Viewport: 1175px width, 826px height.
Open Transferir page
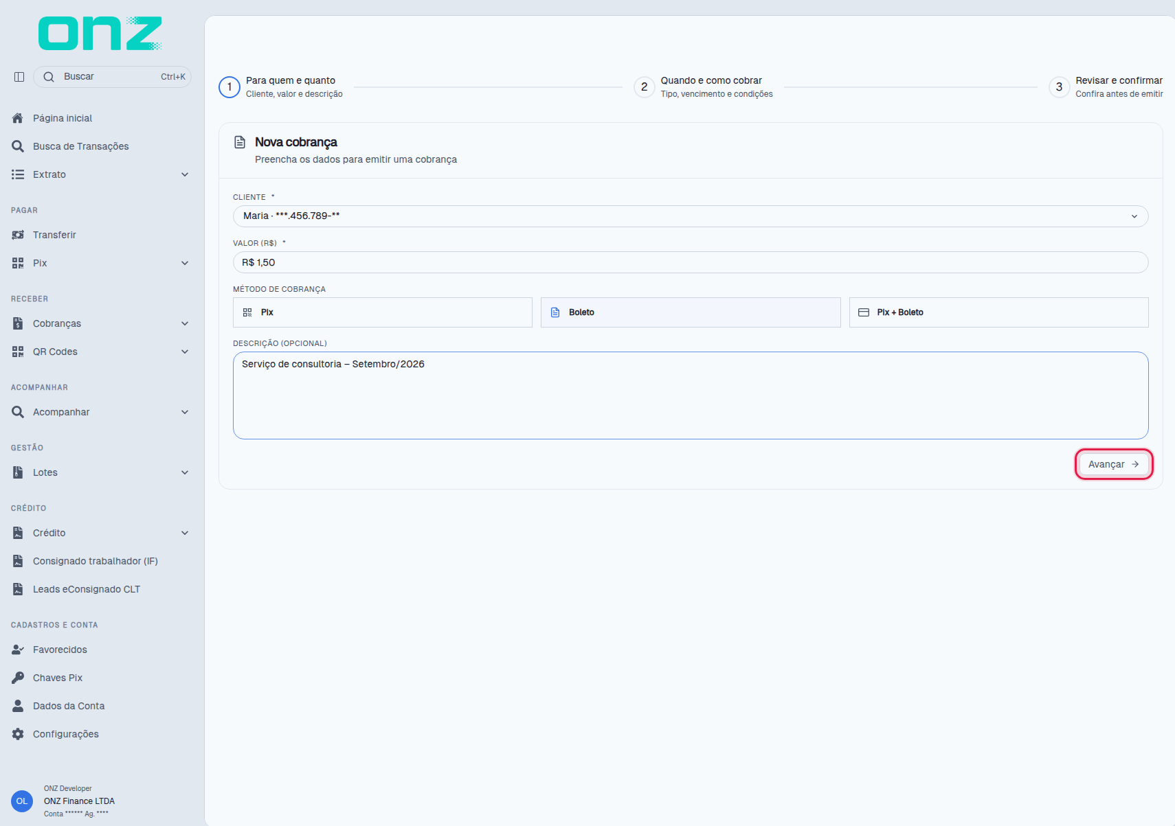coord(54,235)
